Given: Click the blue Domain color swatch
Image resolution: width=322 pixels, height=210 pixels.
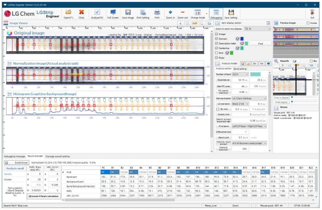Looking at the screenshot, I should pos(242,39).
